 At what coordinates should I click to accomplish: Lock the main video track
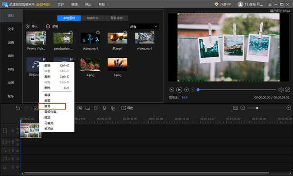12,130
